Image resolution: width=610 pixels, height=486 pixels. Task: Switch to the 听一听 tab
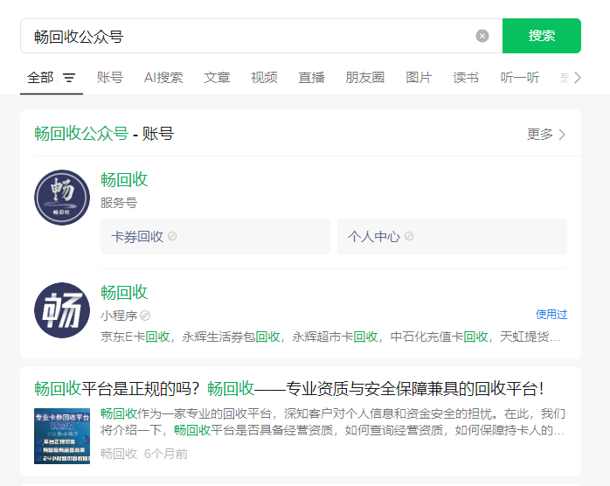point(520,78)
